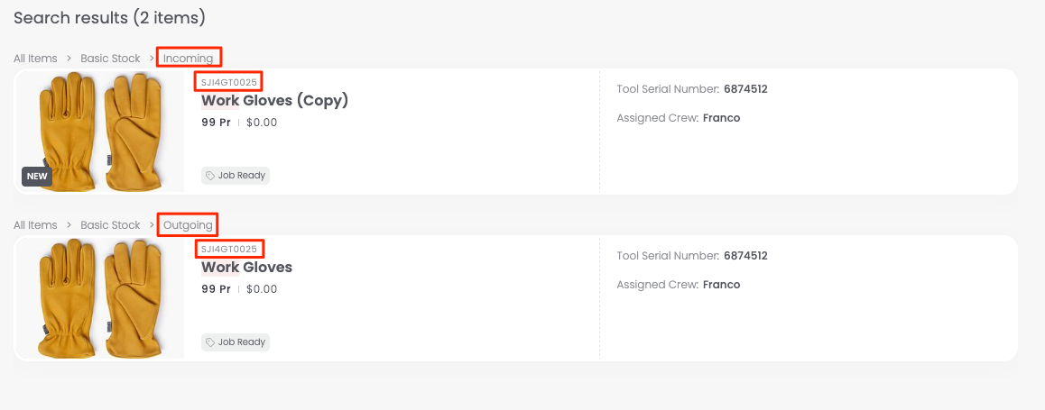Click the tag icon on the Outgoing Work Gloves card

(210, 342)
